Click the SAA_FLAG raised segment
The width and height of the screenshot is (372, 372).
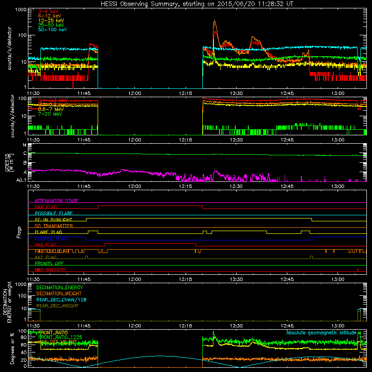pyautogui.click(x=150, y=243)
